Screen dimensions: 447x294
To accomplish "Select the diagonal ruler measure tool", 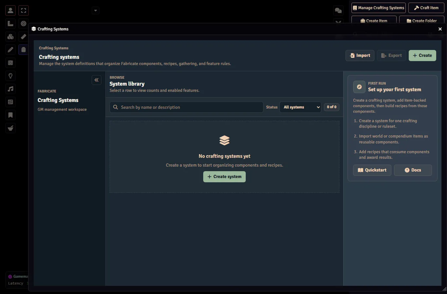I will 24,37.
